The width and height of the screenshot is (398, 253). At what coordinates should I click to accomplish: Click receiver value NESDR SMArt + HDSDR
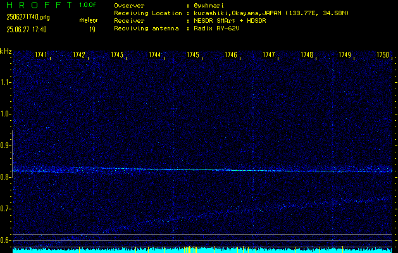230,21
